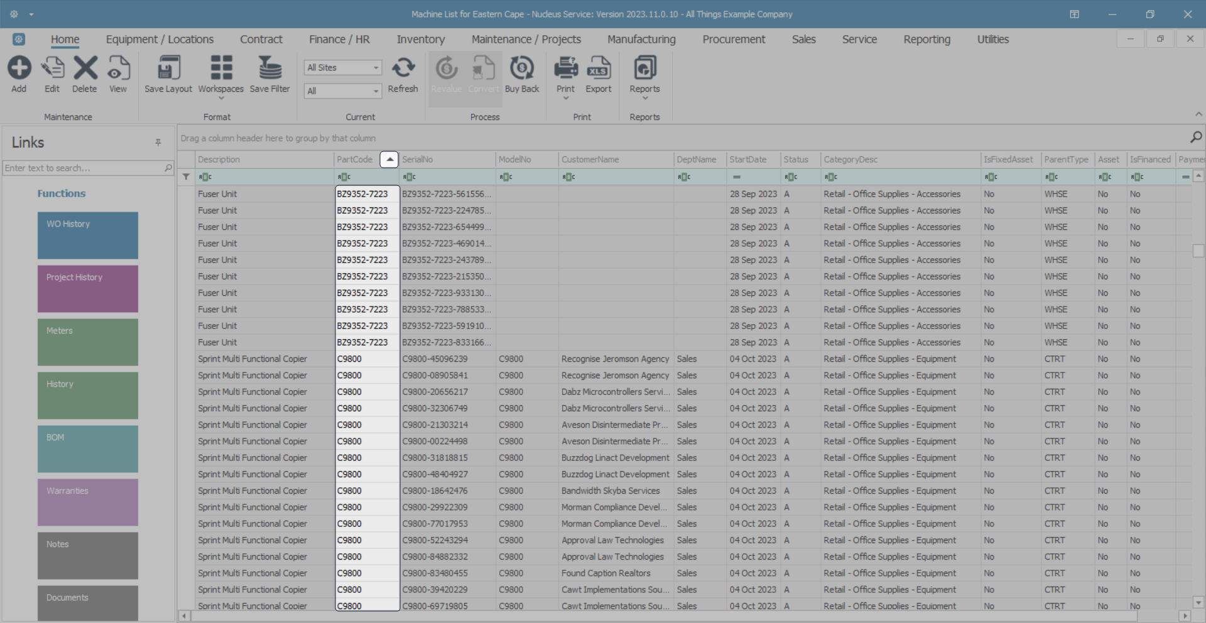Open the Equipment / Locations tab
This screenshot has width=1206, height=623.
(x=160, y=39)
